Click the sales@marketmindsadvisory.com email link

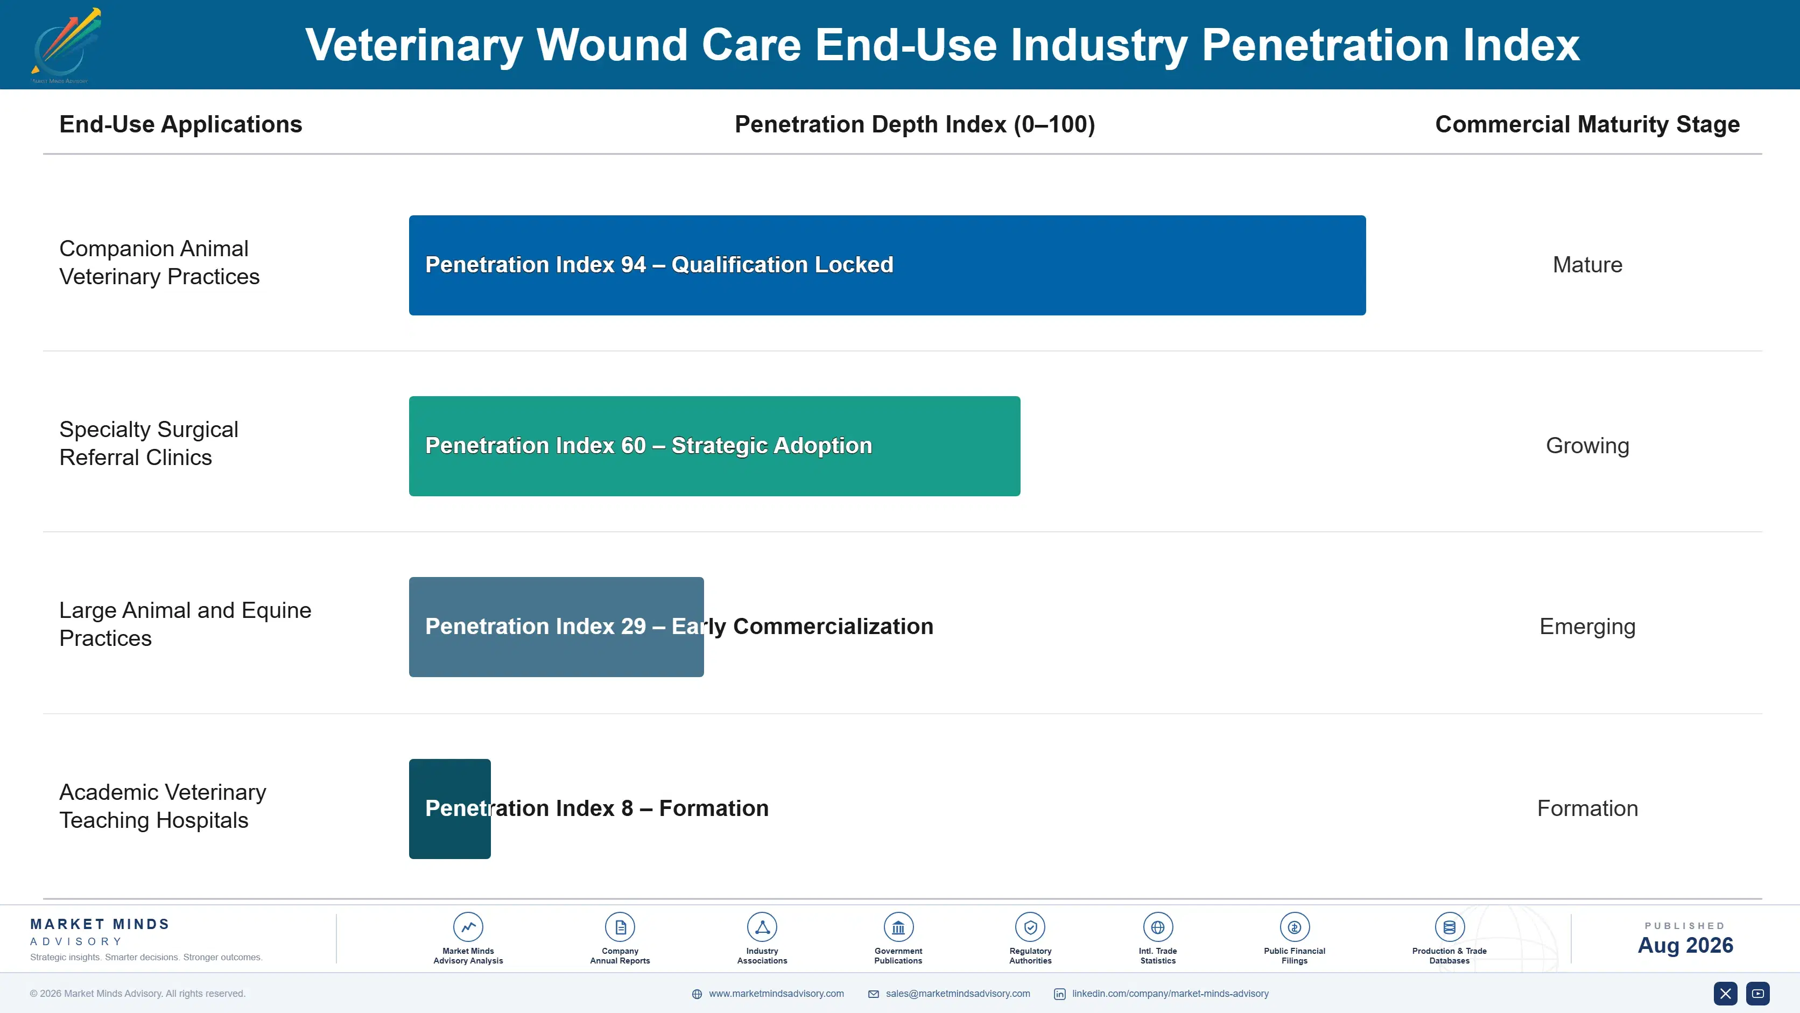click(958, 994)
